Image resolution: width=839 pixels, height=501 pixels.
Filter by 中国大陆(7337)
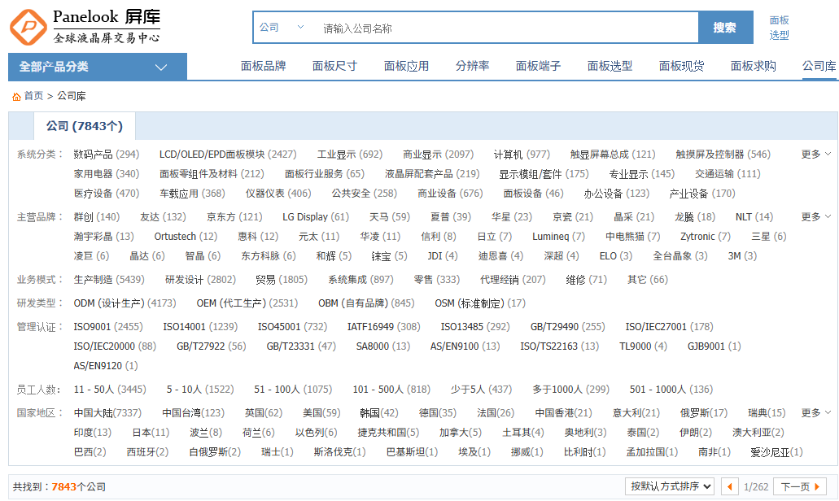tap(108, 413)
